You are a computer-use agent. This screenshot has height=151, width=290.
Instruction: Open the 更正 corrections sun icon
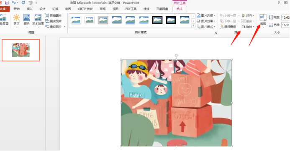pos(16,18)
